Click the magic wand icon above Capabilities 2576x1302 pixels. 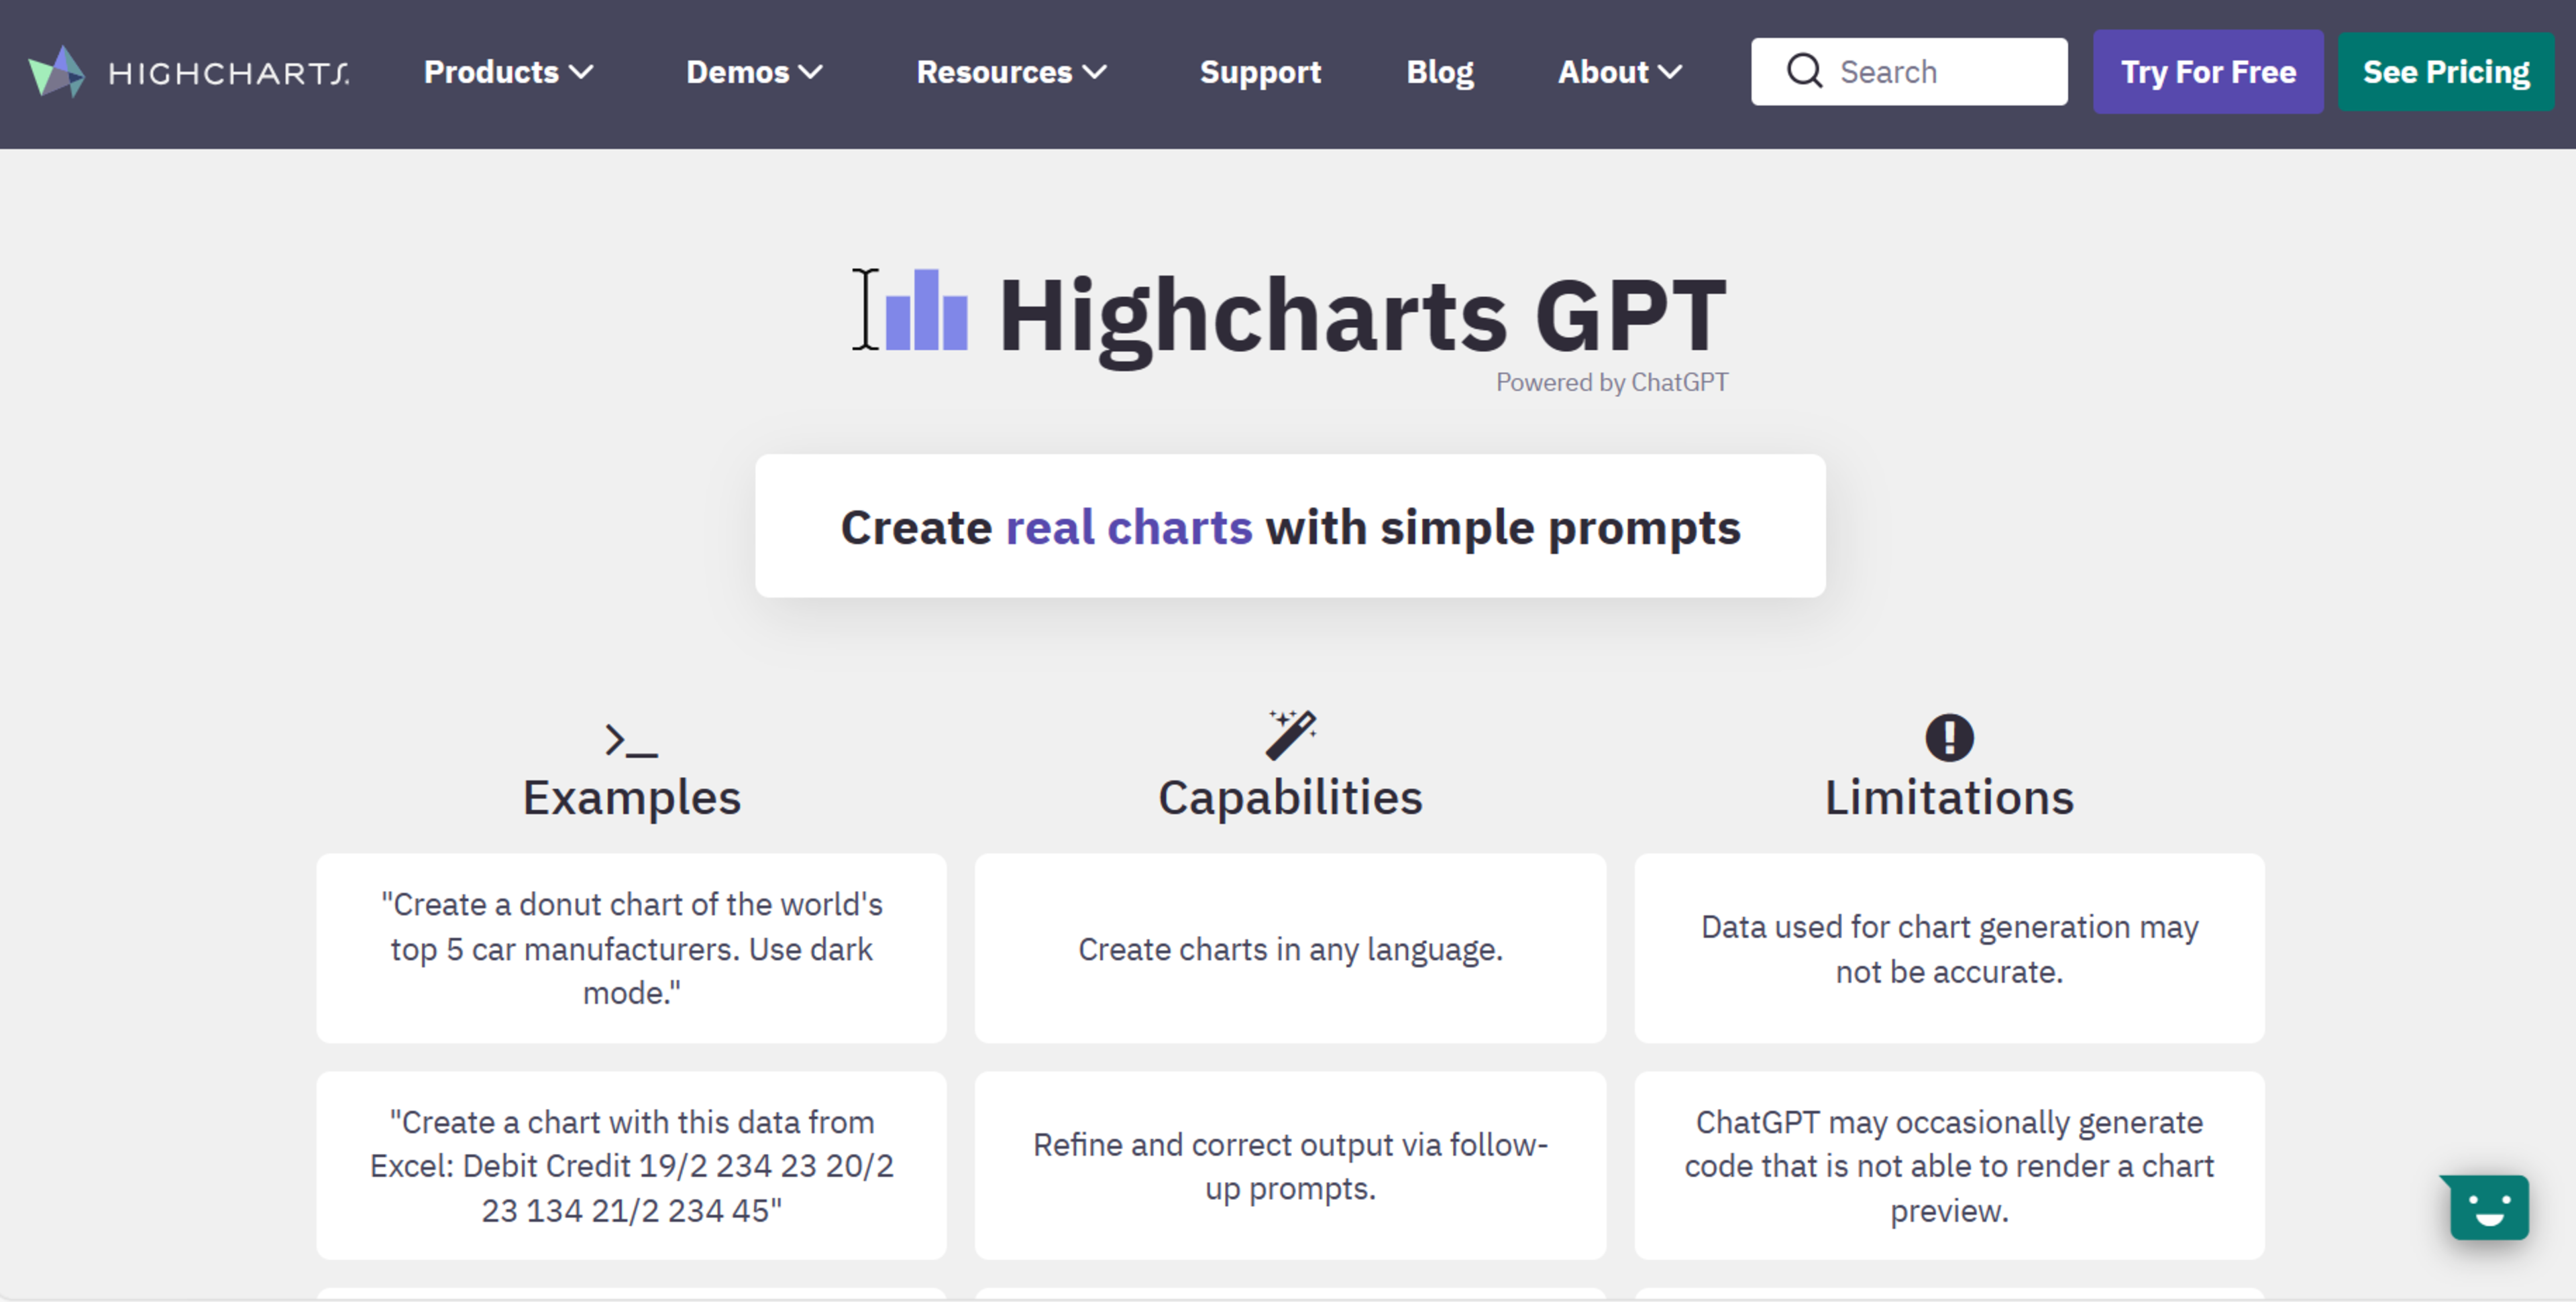(x=1290, y=735)
